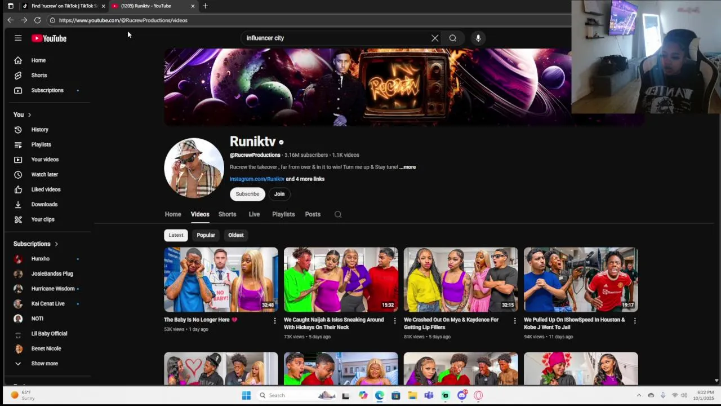Viewport: 721px width, 406px height.
Task: Subscribe to Runiktv channel
Action: [x=247, y=194]
